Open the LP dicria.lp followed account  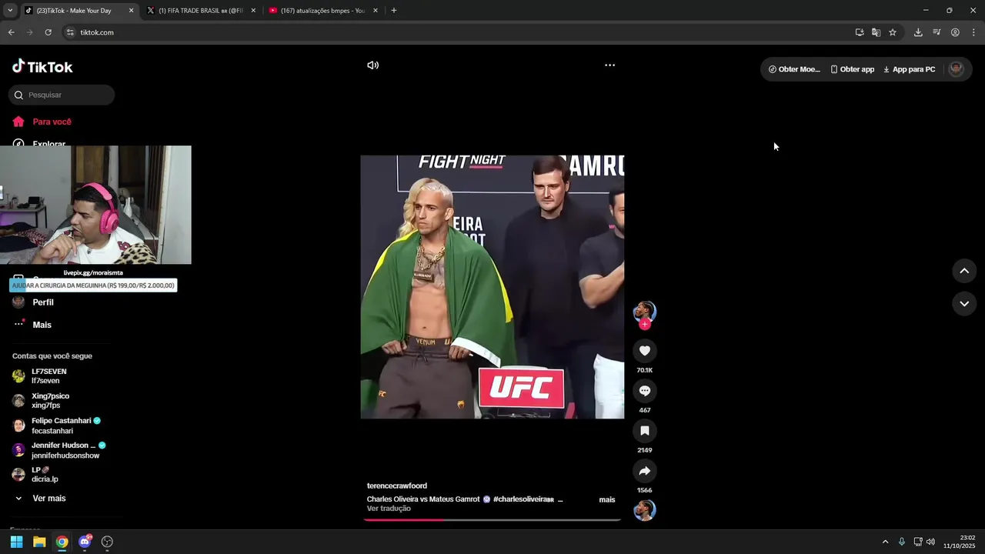click(x=45, y=474)
